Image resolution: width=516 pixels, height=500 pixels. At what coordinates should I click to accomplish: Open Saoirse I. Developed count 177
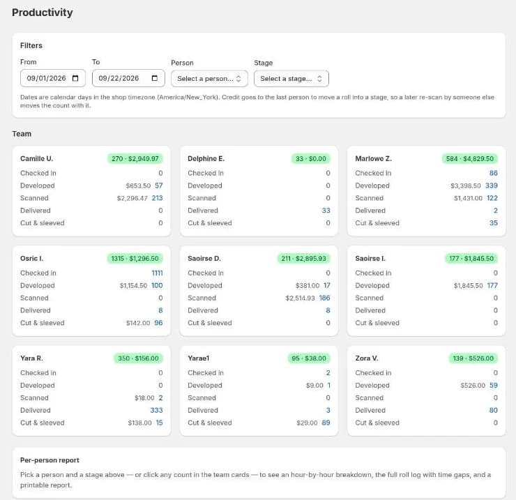pyautogui.click(x=492, y=286)
